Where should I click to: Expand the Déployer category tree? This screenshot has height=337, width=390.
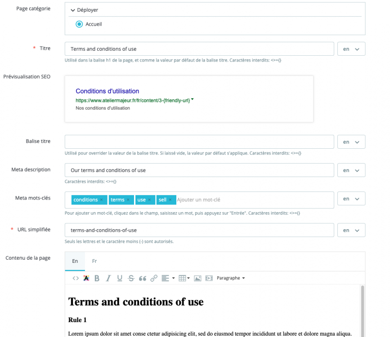click(85, 10)
